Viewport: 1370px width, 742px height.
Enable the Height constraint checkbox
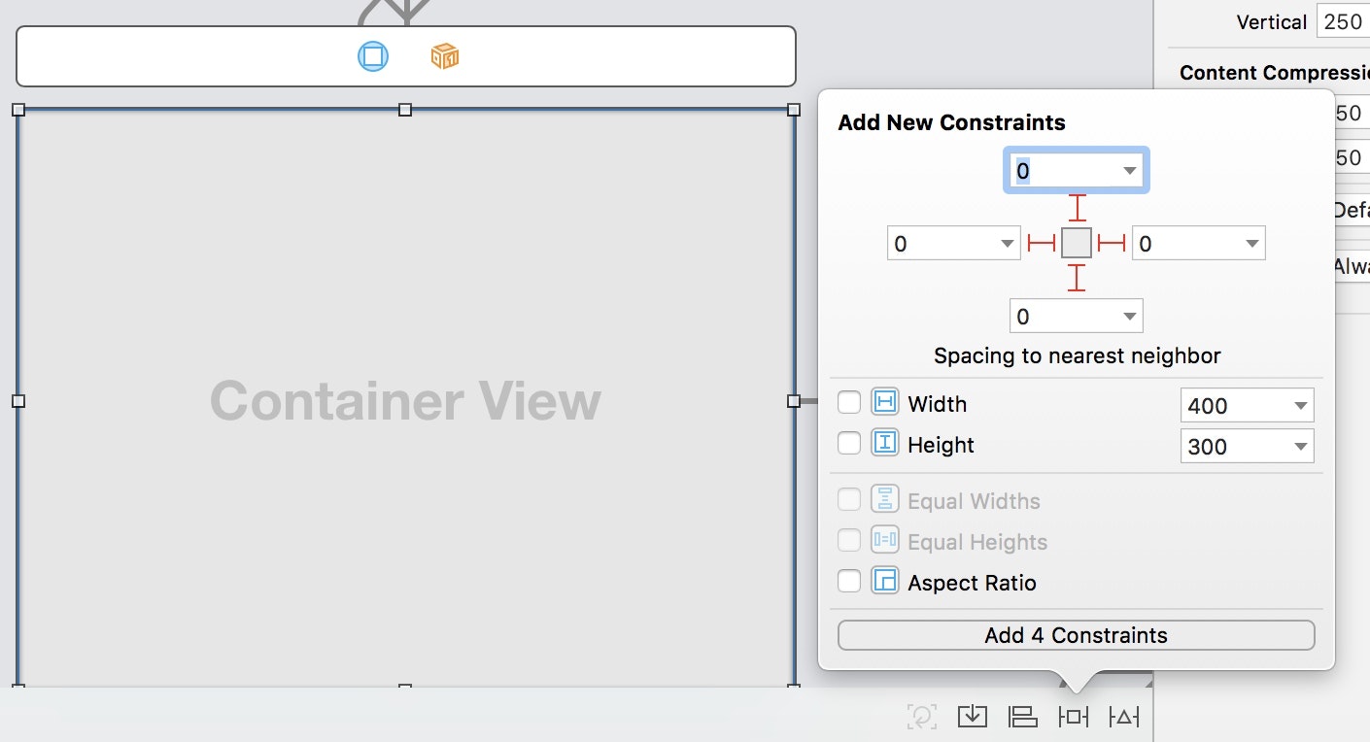coord(849,443)
